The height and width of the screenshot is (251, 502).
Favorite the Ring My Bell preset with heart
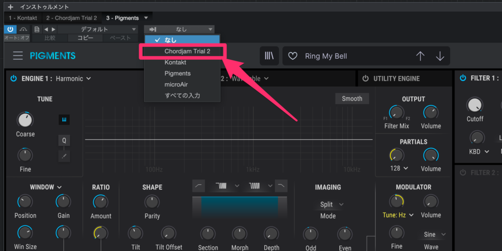point(293,56)
